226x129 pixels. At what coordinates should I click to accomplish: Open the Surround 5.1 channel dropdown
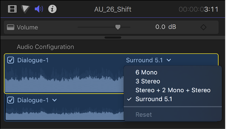point(148,60)
